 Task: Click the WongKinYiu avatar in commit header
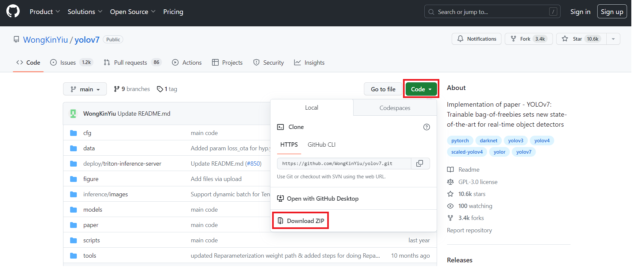coord(73,114)
